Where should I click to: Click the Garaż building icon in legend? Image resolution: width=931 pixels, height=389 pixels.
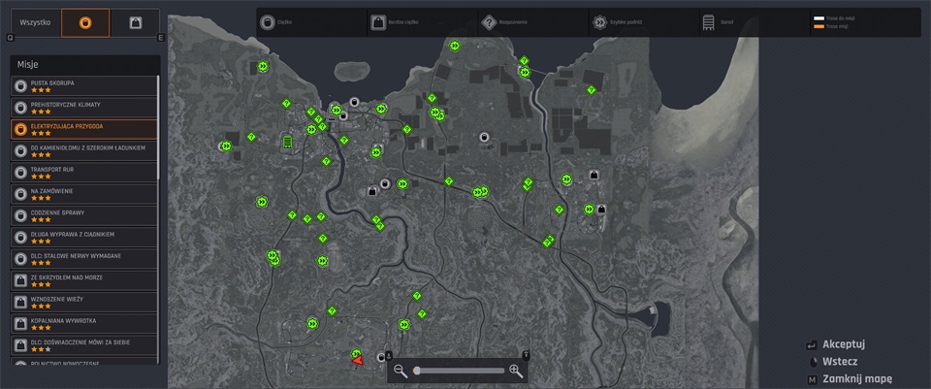[x=709, y=22]
